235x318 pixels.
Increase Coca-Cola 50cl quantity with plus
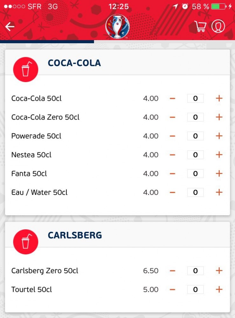(219, 98)
